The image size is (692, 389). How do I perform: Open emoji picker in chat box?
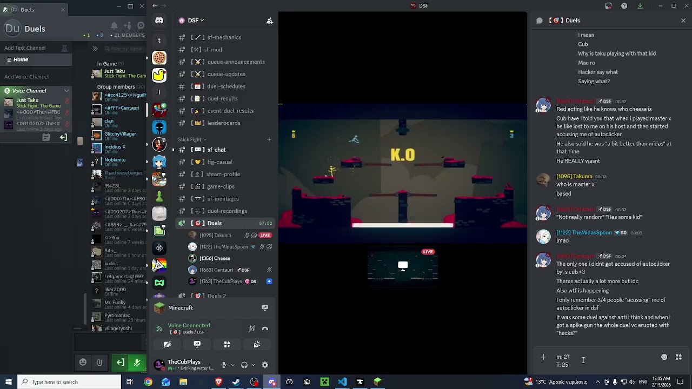coord(664,357)
